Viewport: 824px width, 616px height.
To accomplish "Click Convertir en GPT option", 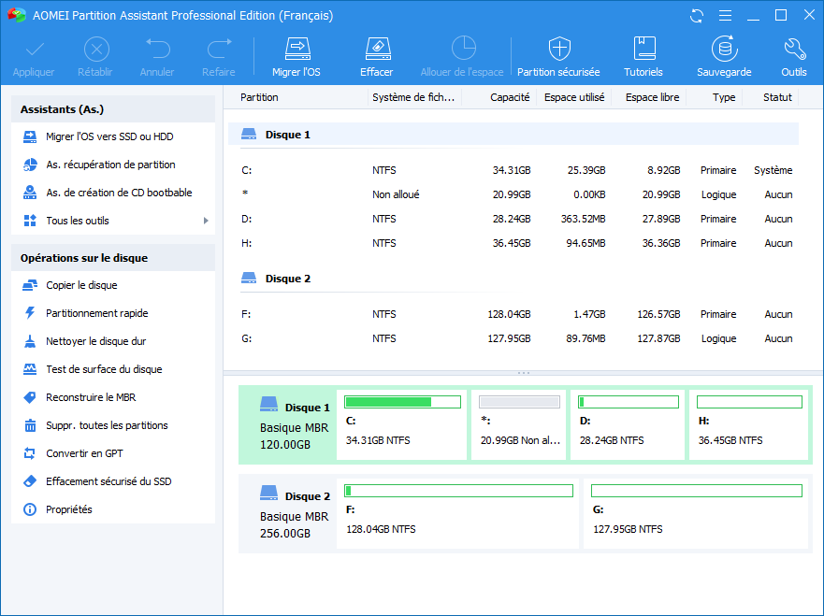I will pyautogui.click(x=84, y=453).
